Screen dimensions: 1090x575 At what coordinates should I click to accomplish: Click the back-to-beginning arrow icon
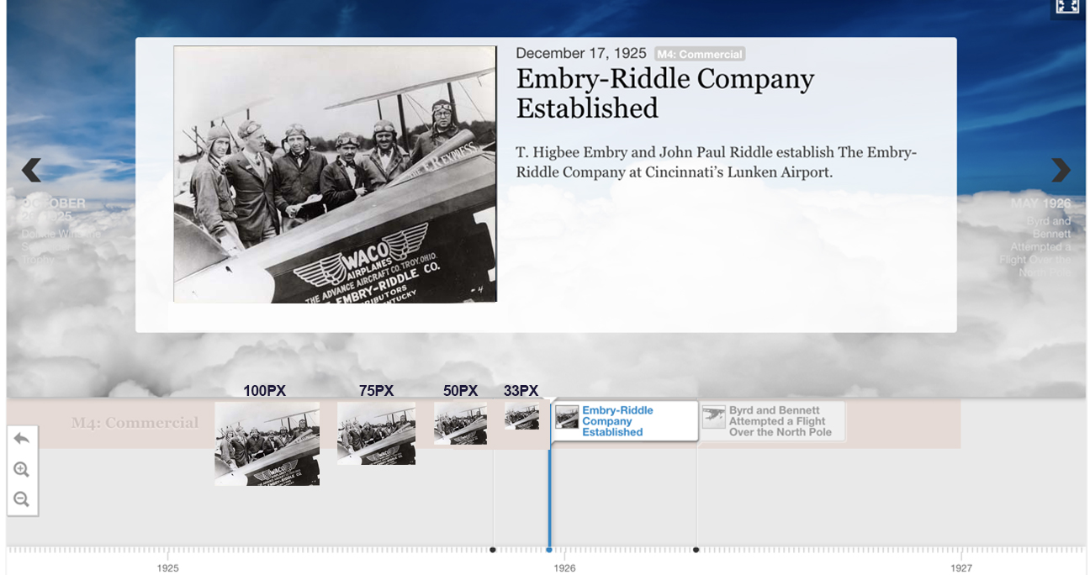[x=22, y=439]
